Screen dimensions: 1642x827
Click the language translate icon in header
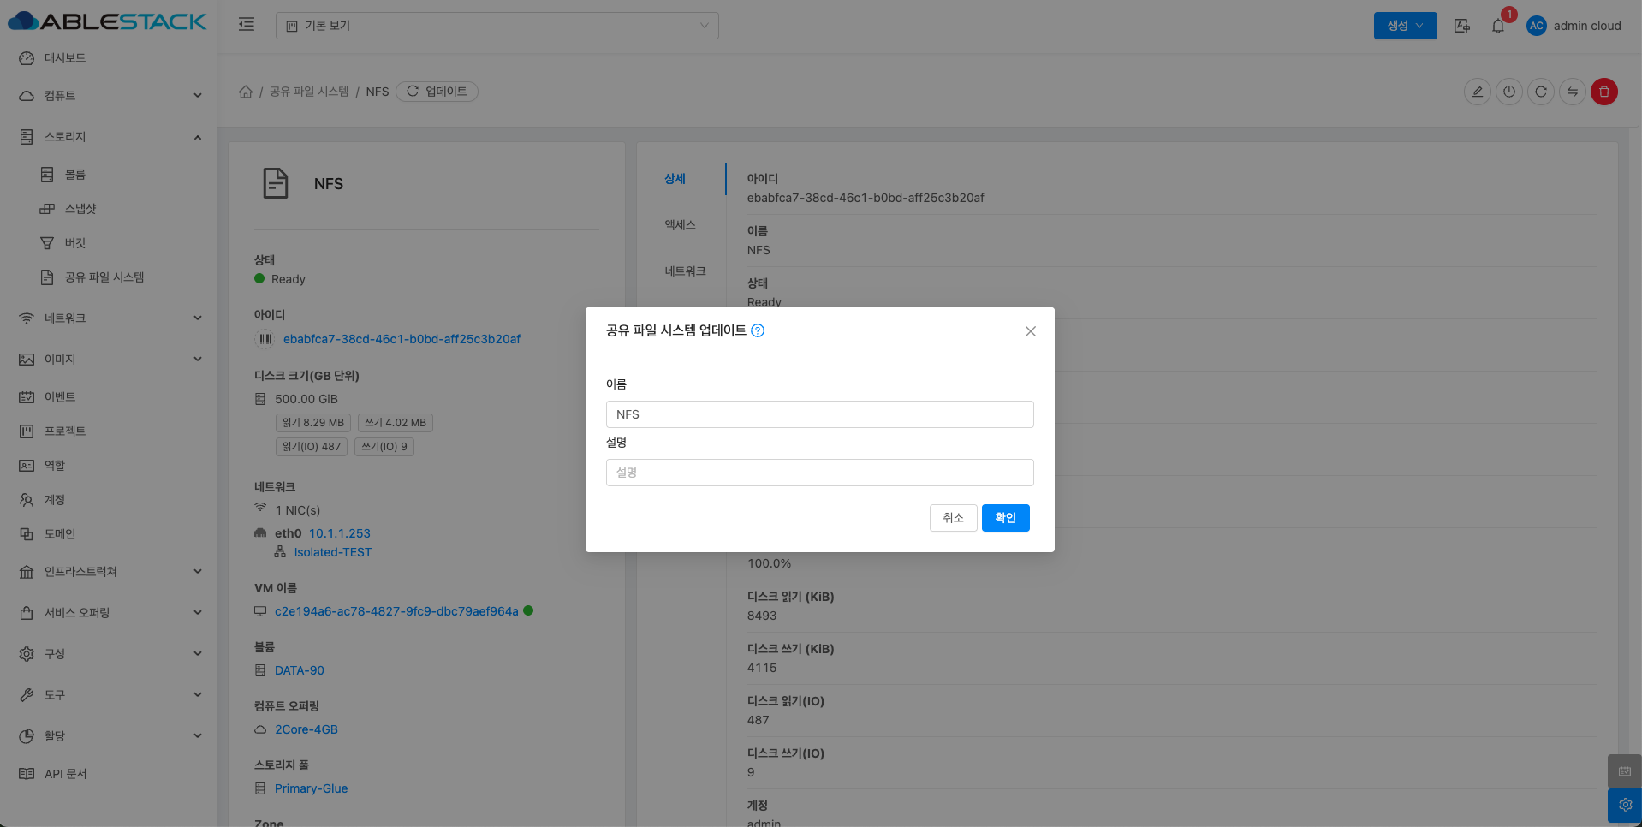(1461, 26)
